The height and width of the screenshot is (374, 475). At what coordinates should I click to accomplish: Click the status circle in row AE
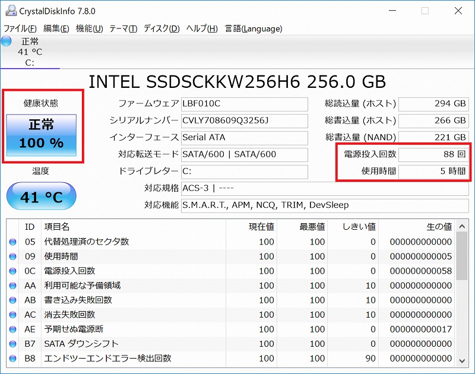[x=12, y=329]
